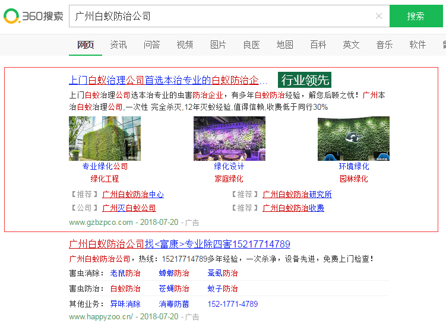
Task: Click the www.gzbzpco.com URL
Action: pos(101,223)
